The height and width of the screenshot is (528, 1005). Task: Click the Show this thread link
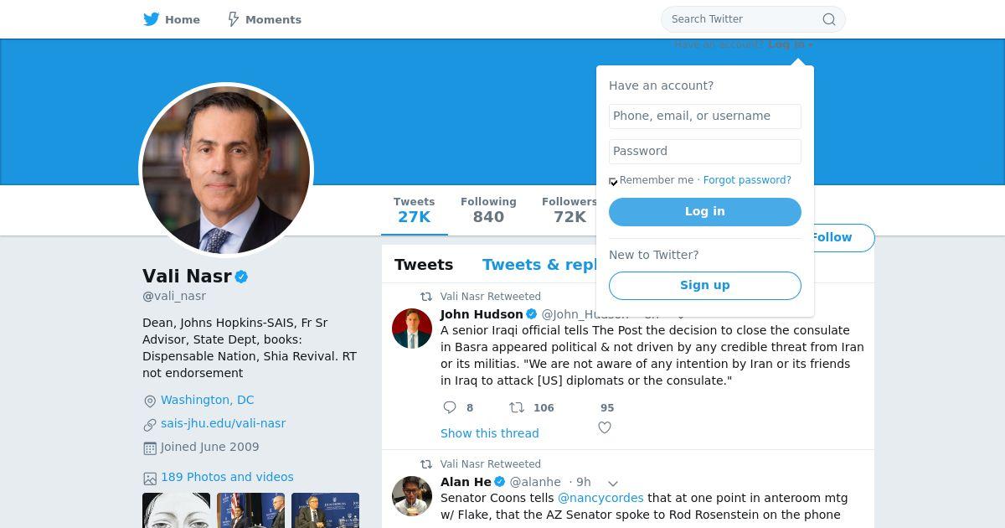[490, 433]
